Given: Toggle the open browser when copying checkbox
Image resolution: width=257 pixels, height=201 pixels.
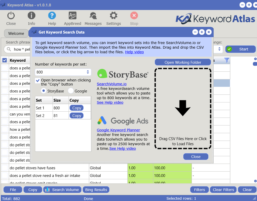Looking at the screenshot, I should tap(38, 81).
